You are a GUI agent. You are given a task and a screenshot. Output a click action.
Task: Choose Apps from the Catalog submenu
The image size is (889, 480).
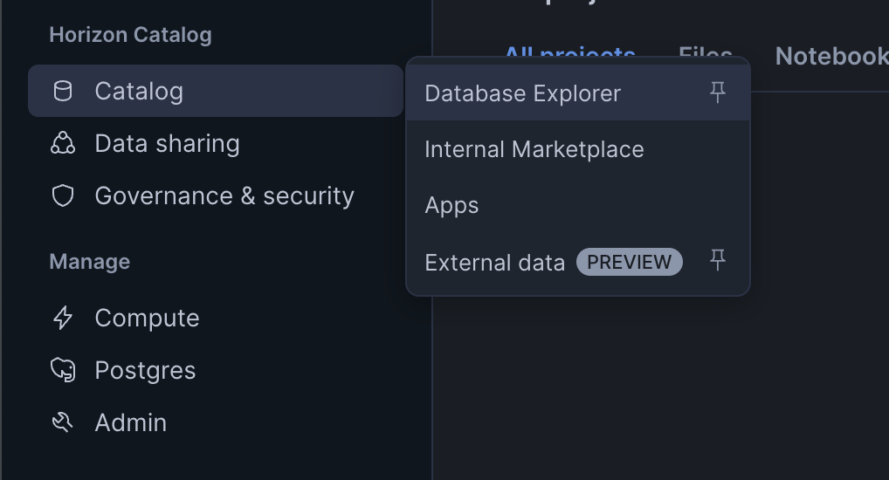[x=451, y=206]
